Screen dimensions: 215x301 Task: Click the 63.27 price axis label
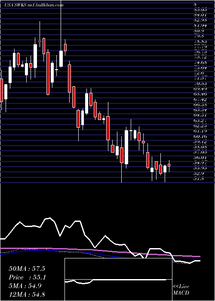coord(200,120)
